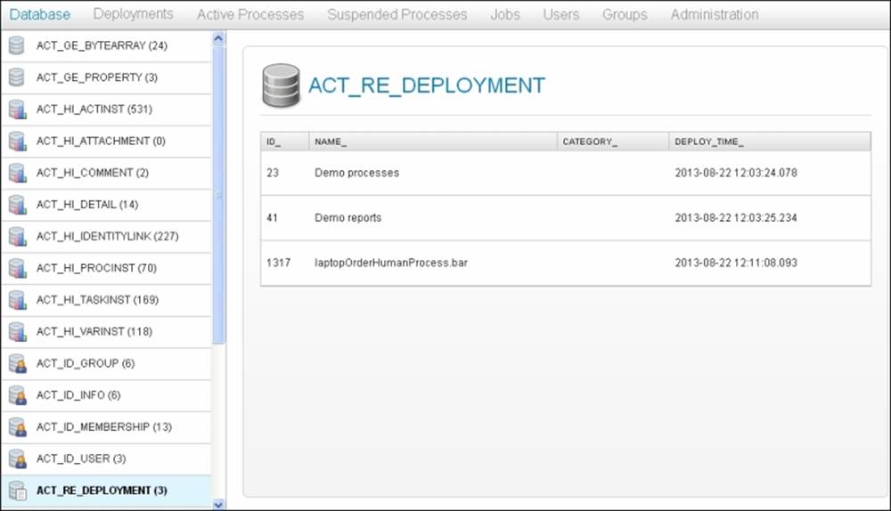Select laptopOrderHumanProcess.bar row name

(x=391, y=263)
